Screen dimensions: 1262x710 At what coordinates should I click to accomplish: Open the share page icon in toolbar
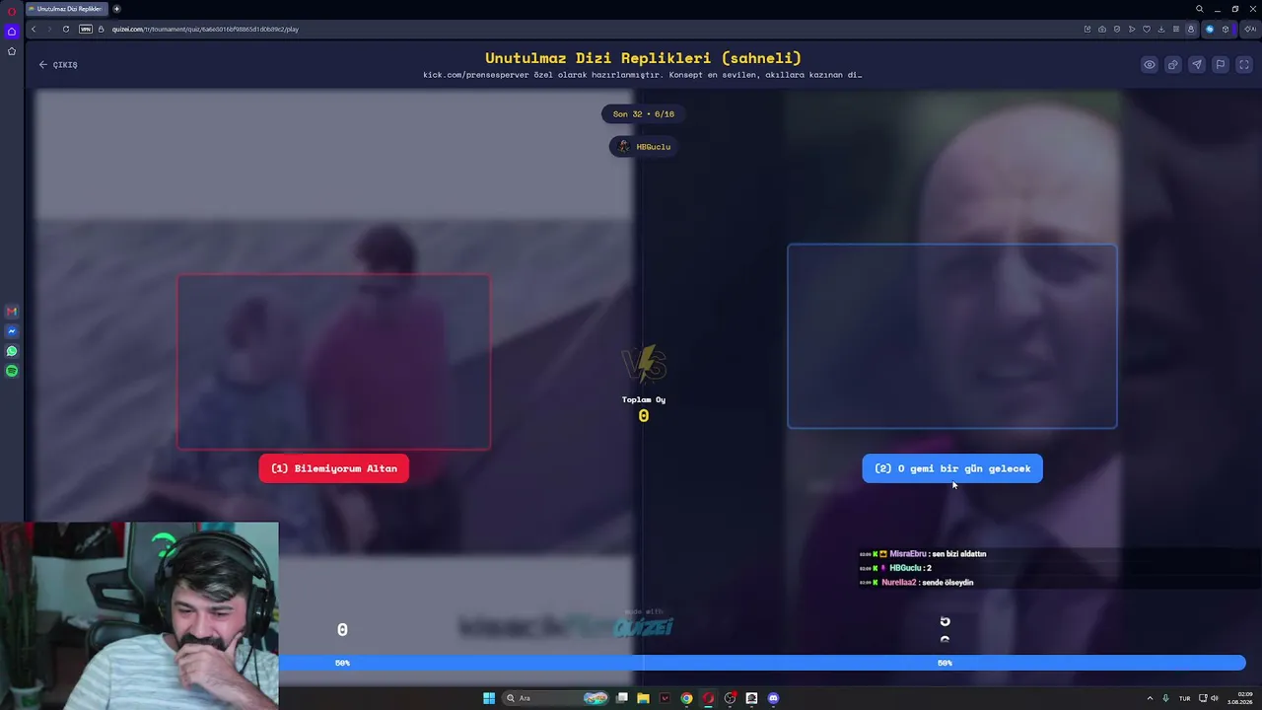(x=1087, y=29)
